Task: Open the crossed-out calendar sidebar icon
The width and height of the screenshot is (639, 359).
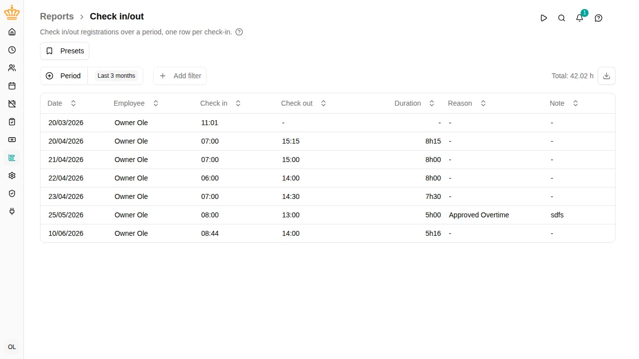Action: tap(12, 104)
